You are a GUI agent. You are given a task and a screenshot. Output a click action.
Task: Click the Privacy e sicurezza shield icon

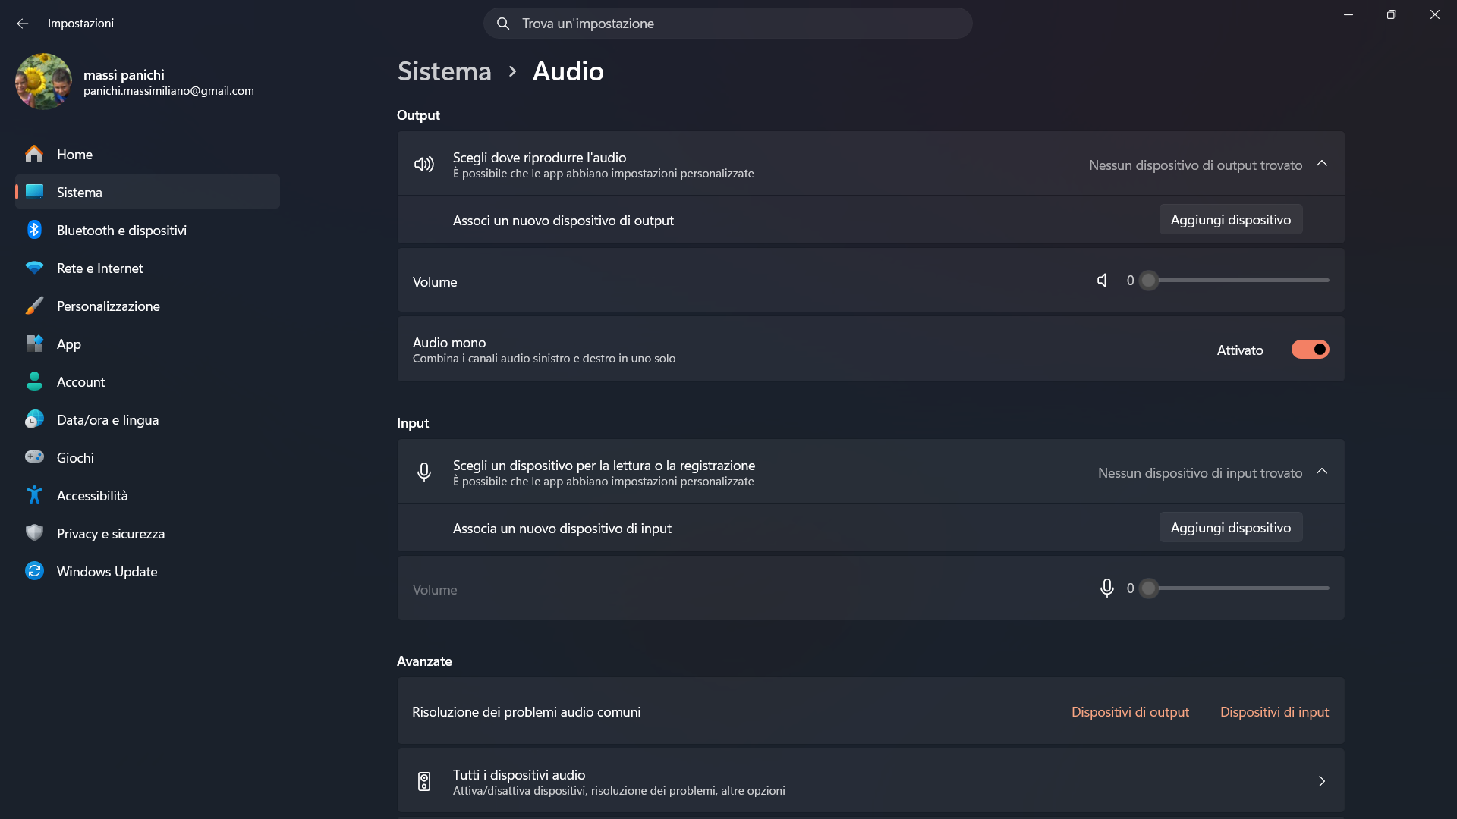tap(34, 533)
